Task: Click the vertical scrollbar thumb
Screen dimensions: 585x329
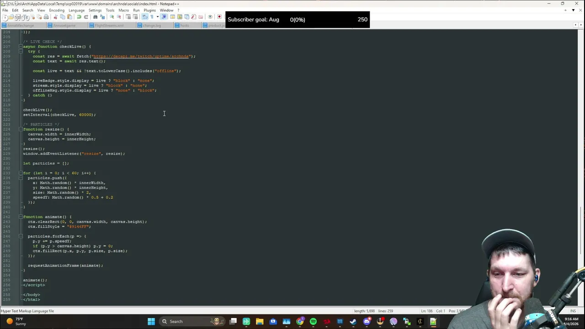Action: click(580, 231)
